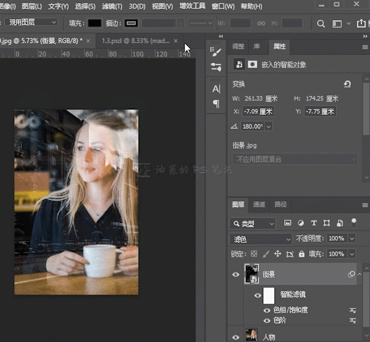The height and width of the screenshot is (342, 370).
Task: Select the 属性 tab
Action: [x=279, y=46]
